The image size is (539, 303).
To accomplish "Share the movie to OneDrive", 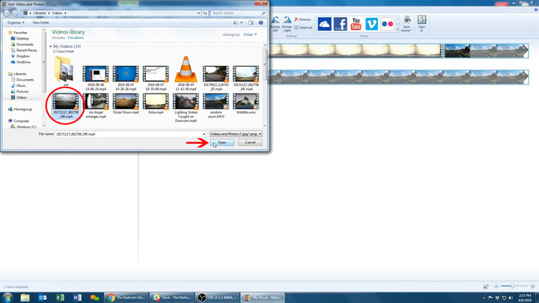I will coord(324,25).
